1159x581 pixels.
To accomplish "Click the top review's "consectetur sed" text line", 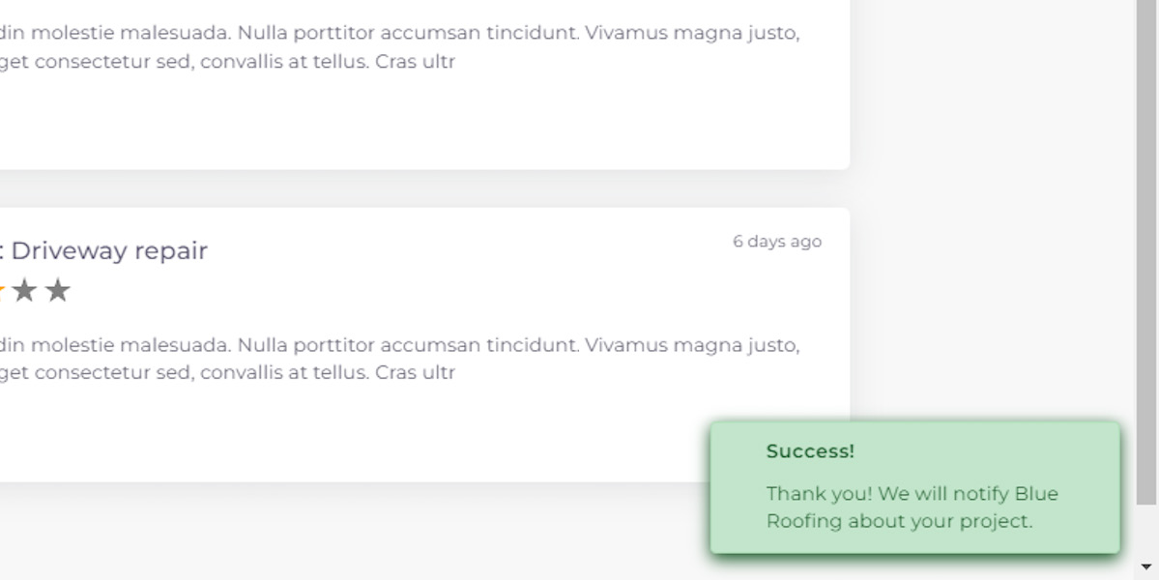I will tap(228, 61).
